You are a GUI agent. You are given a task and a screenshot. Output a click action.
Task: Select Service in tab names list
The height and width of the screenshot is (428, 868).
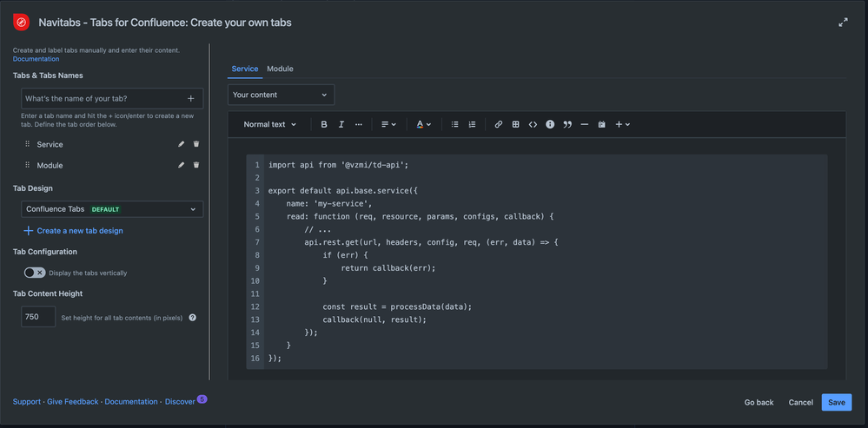pos(50,144)
